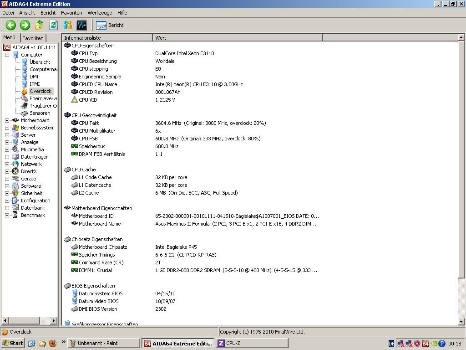Expand the Anzeige tree node
466x350 pixels.
coord(7,142)
